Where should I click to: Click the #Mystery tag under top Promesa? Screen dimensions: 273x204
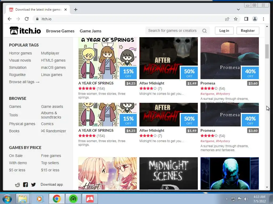[223, 94]
